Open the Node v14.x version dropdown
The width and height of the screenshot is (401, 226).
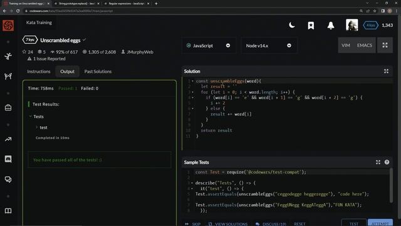pos(269,46)
